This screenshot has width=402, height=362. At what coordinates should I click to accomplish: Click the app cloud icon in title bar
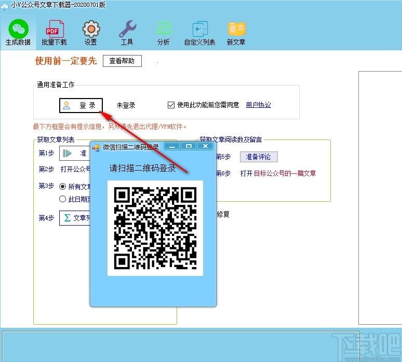coord(5,6)
